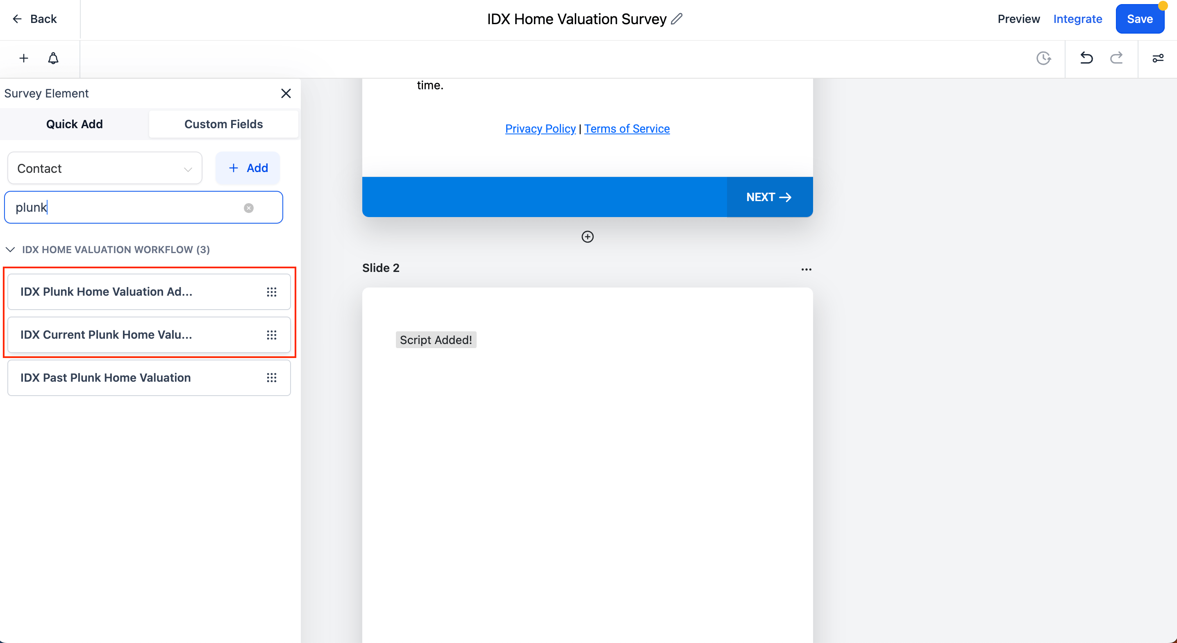Grab the IDX Past Plunk Home Valuation handle
Image resolution: width=1177 pixels, height=643 pixels.
pyautogui.click(x=271, y=378)
